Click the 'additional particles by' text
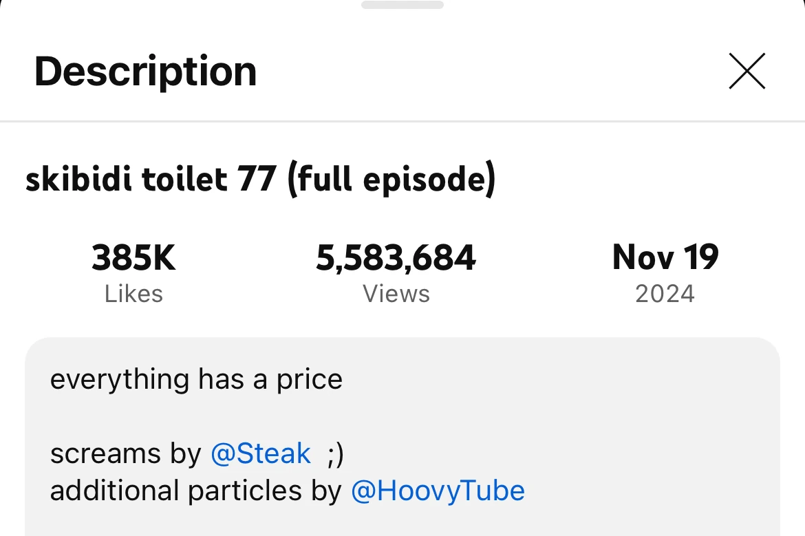The width and height of the screenshot is (805, 536). [x=196, y=491]
